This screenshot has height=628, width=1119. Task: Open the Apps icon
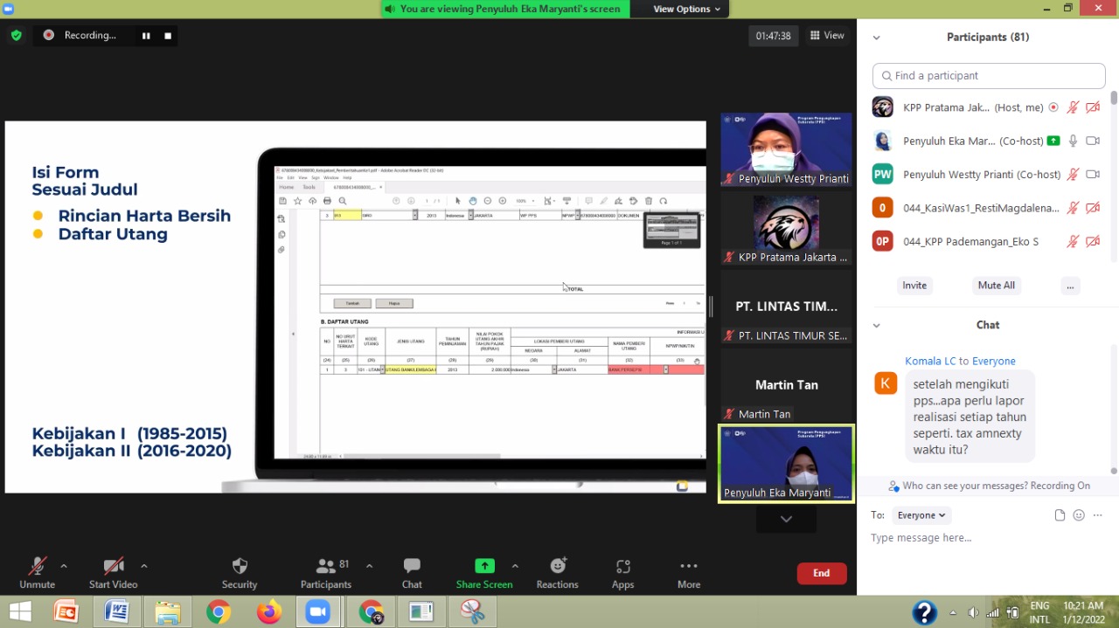coord(622,567)
